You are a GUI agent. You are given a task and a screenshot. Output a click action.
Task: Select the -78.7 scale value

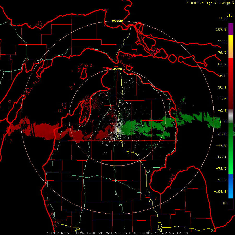[x=221, y=169]
